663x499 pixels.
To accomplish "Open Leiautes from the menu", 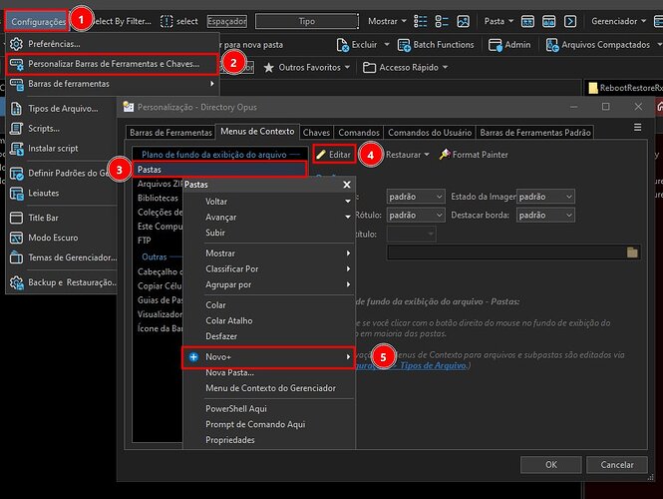I will click(43, 193).
